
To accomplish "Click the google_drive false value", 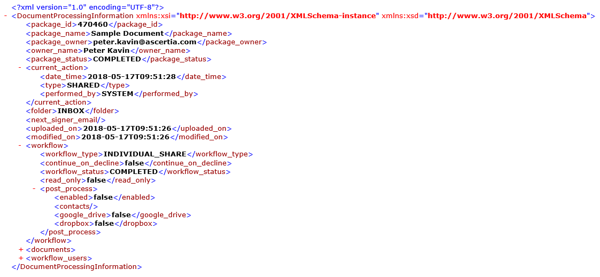I will 121,215.
